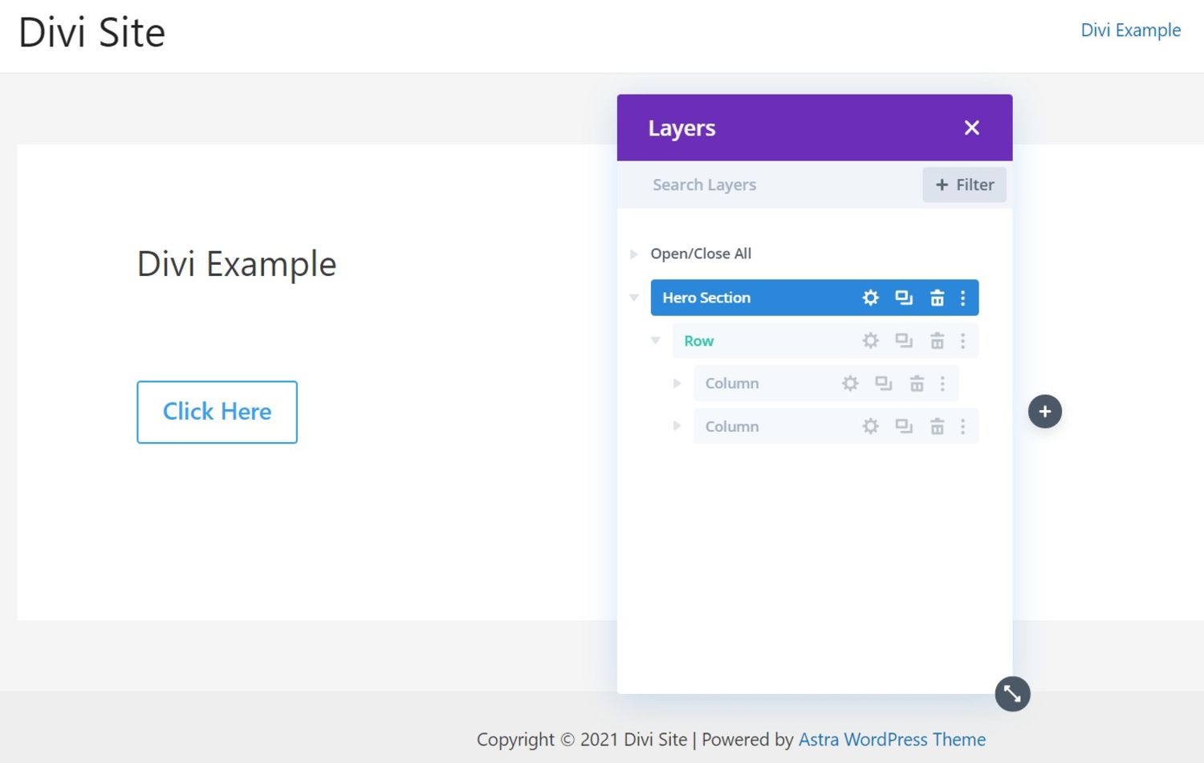This screenshot has height=763, width=1204.
Task: Delete the Hero Section layer
Action: (x=938, y=297)
